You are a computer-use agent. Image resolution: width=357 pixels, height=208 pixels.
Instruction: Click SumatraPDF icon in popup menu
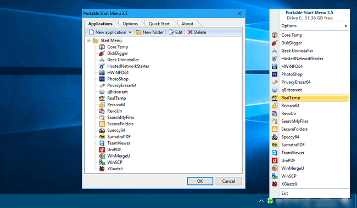coord(275,145)
